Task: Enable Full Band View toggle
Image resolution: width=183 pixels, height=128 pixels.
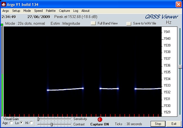Action: 93,23
